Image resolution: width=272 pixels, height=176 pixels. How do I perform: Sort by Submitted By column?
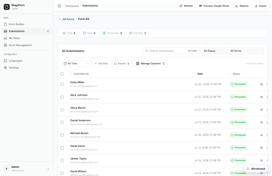tap(81, 74)
